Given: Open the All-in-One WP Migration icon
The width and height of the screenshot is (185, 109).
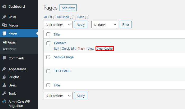Looking at the screenshot, I should 4,102.
